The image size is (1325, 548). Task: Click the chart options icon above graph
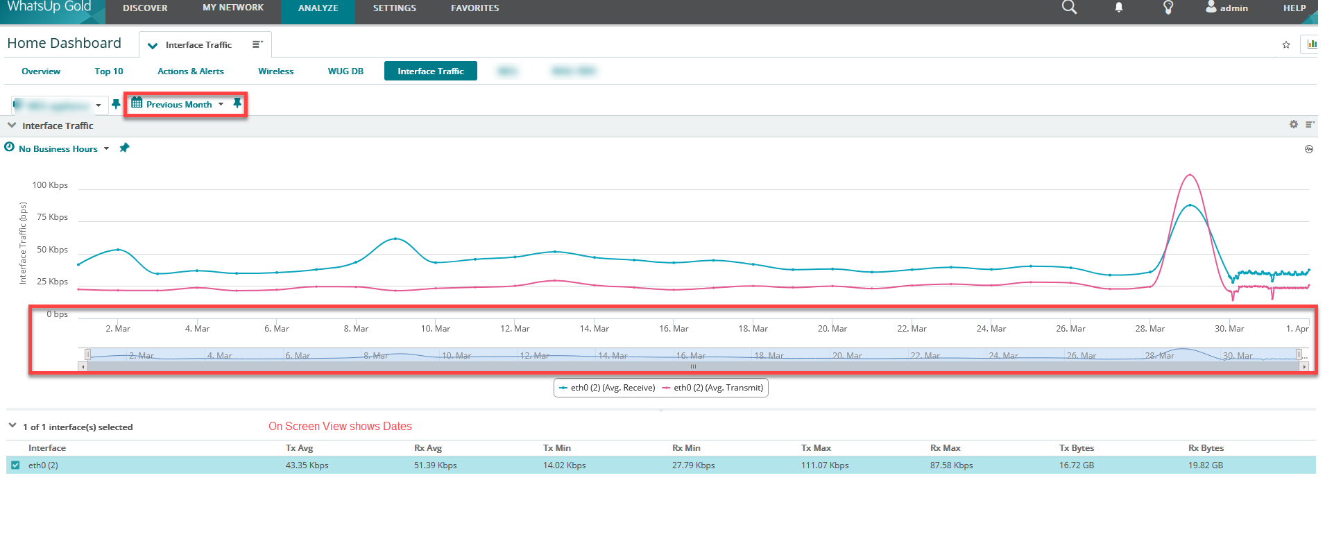click(1309, 149)
